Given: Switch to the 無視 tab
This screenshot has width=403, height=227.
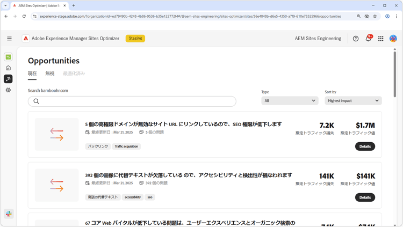Looking at the screenshot, I should (x=50, y=74).
